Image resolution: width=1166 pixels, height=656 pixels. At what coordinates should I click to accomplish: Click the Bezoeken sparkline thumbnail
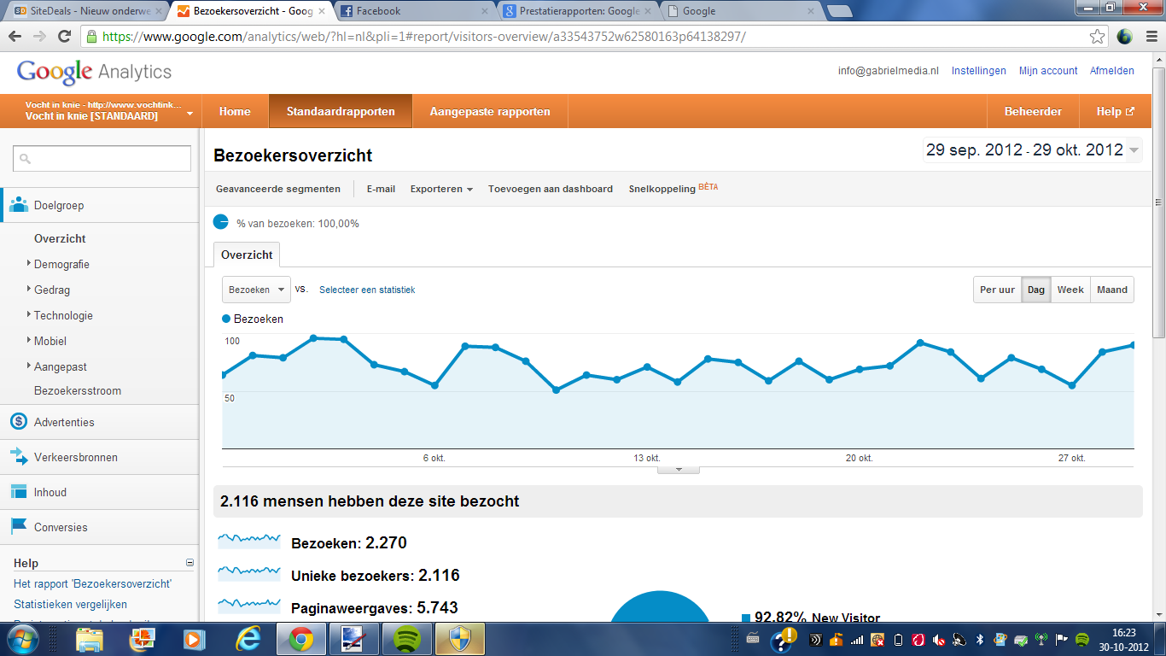[x=249, y=542]
